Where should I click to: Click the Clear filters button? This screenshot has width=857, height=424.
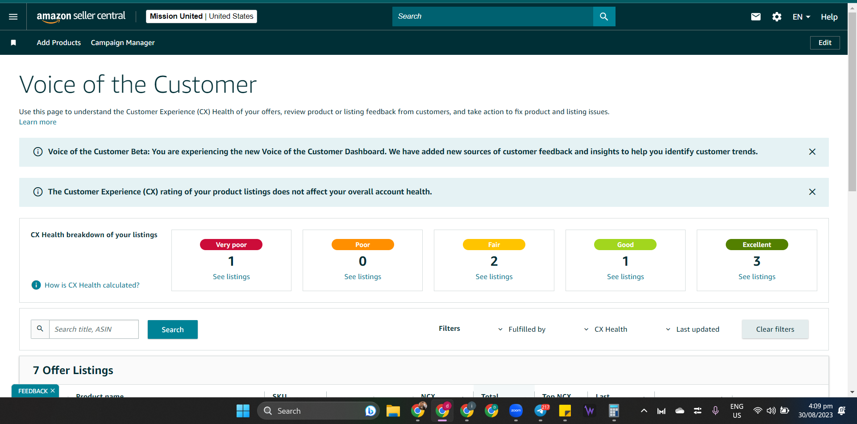tap(775, 329)
